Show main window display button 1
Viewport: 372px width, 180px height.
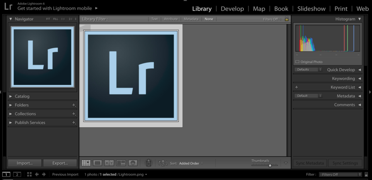(6, 175)
